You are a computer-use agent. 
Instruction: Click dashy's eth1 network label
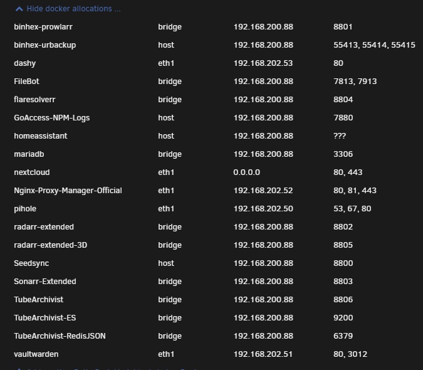[x=166, y=63]
